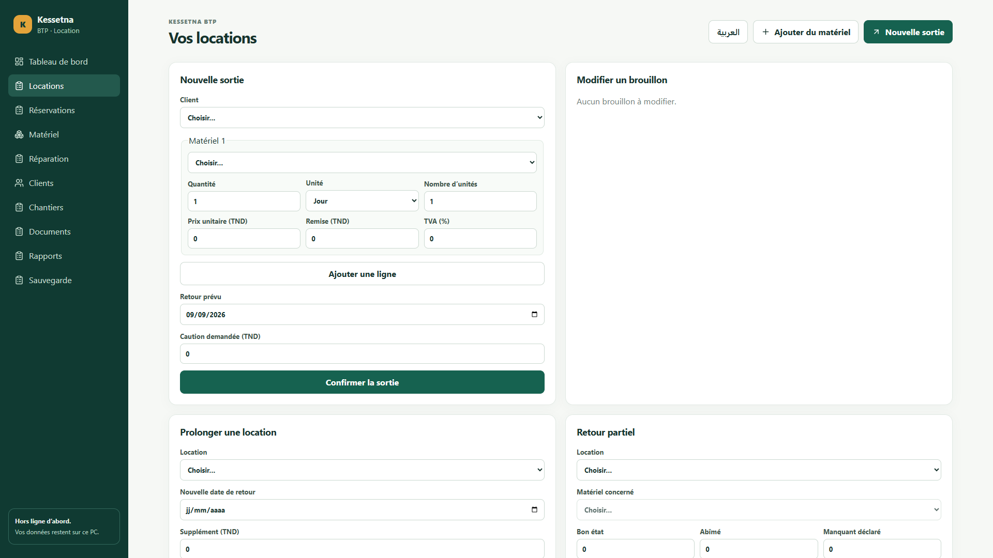Click the Matériel cubes icon
The width and height of the screenshot is (993, 558).
point(19,134)
